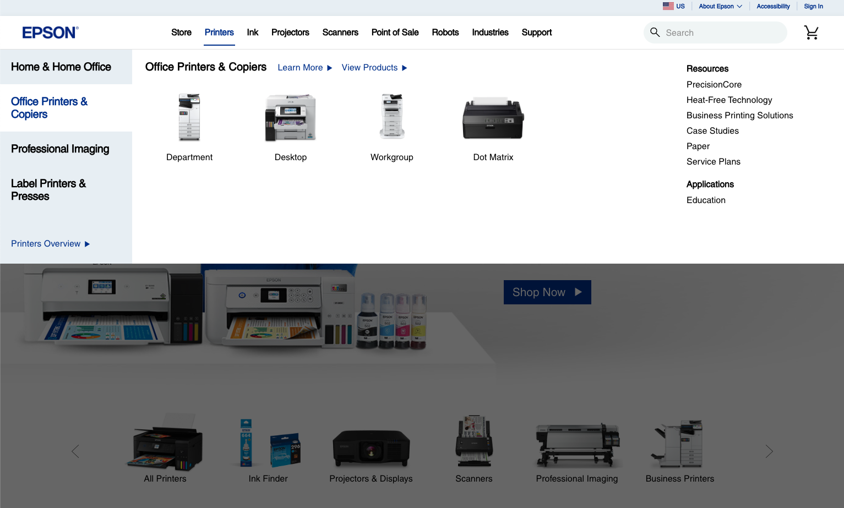Open the Printers menu
The height and width of the screenshot is (508, 844).
[219, 32]
